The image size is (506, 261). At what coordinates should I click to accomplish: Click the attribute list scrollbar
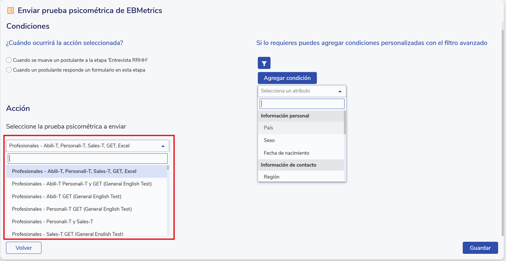click(x=345, y=123)
